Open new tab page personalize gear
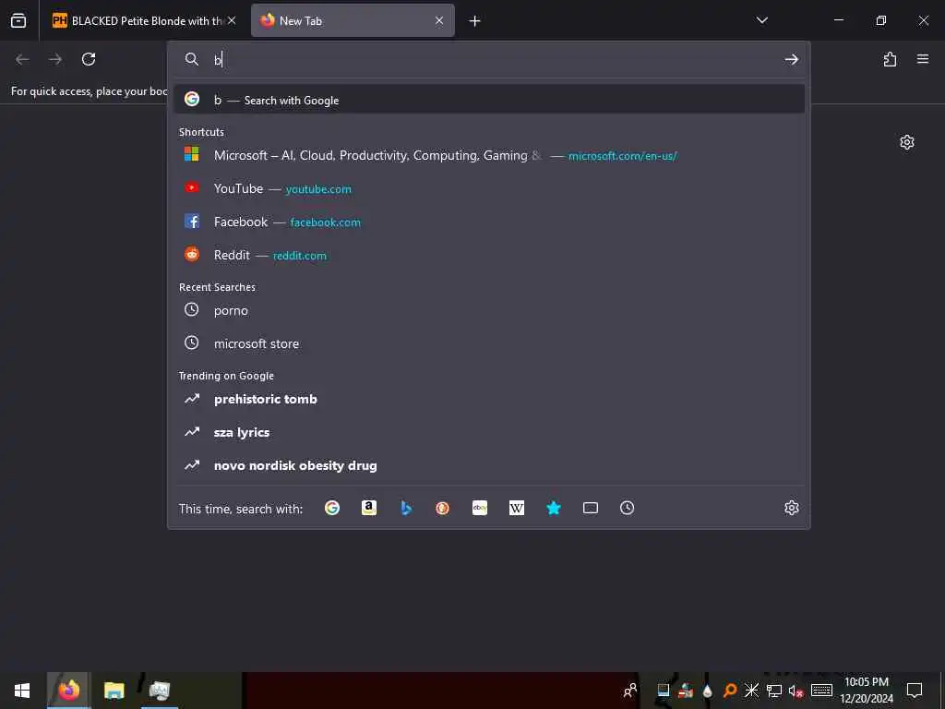 tap(907, 142)
